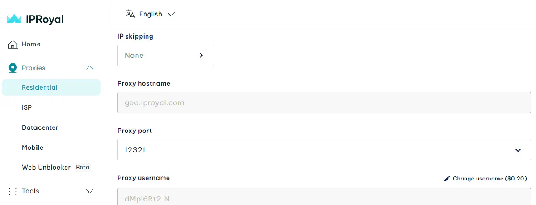Click the Proxy hostname field

[x=324, y=103]
